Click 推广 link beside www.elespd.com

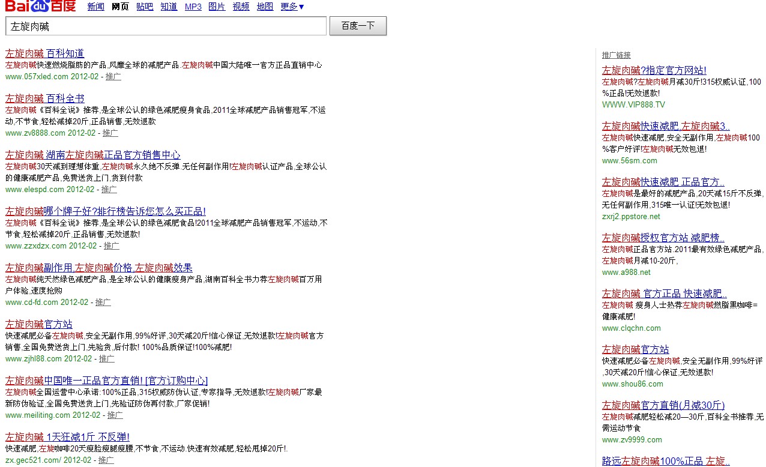pyautogui.click(x=109, y=190)
